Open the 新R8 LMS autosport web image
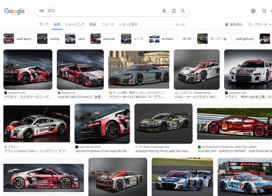Viewport: 272px width, 196px height. (248, 69)
